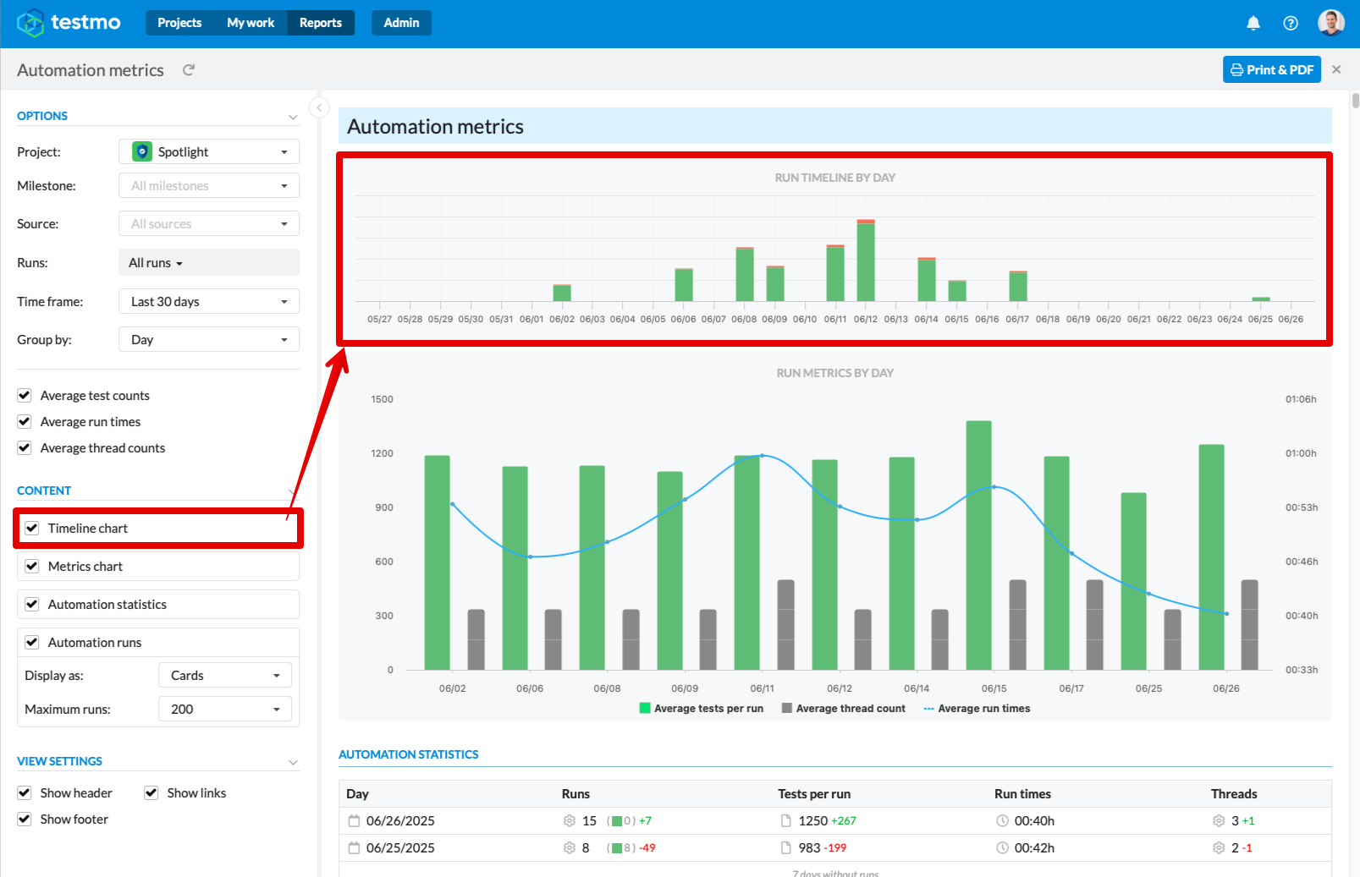Collapse the options sidebar with the chevron
This screenshot has width=1360, height=877.
pyautogui.click(x=319, y=107)
